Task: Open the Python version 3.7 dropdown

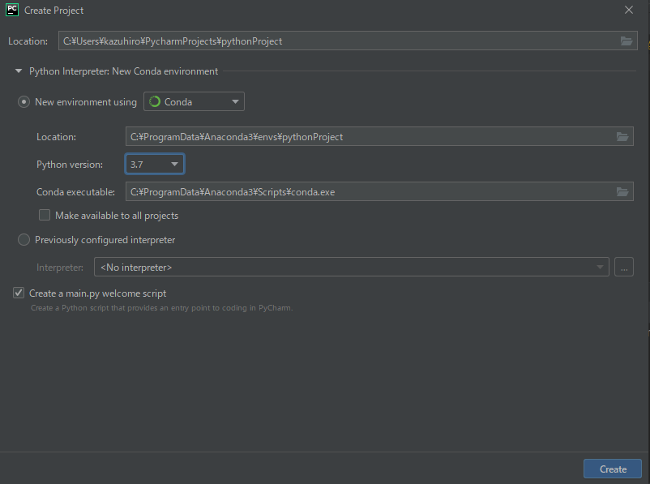Action: [155, 165]
